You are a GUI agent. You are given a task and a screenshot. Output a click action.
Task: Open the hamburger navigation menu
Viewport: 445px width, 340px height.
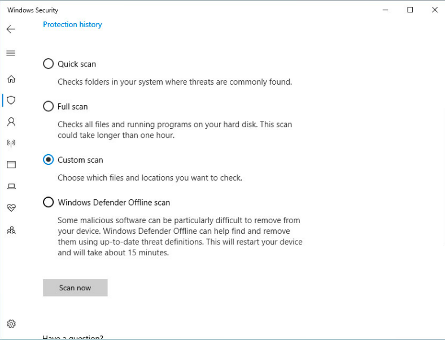pos(11,53)
